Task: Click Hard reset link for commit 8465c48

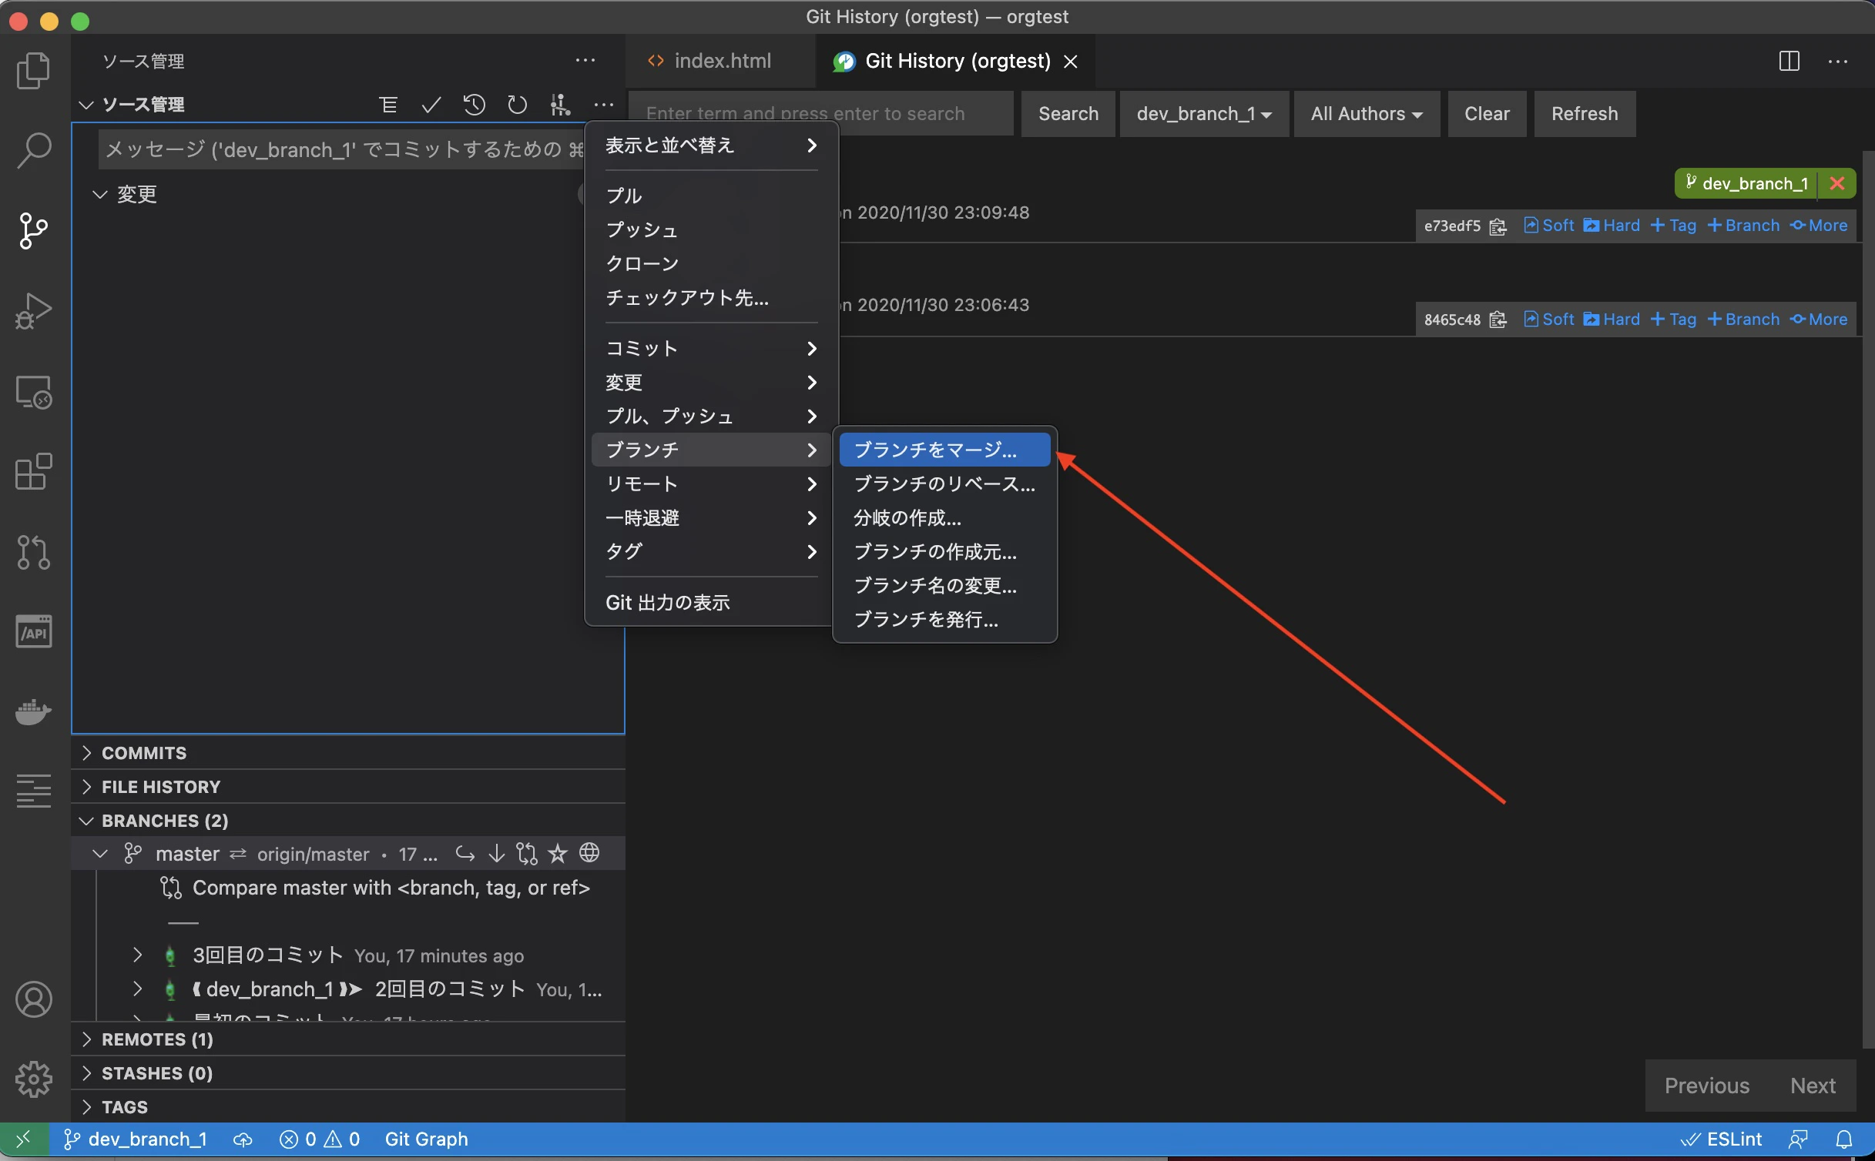Action: pos(1612,320)
